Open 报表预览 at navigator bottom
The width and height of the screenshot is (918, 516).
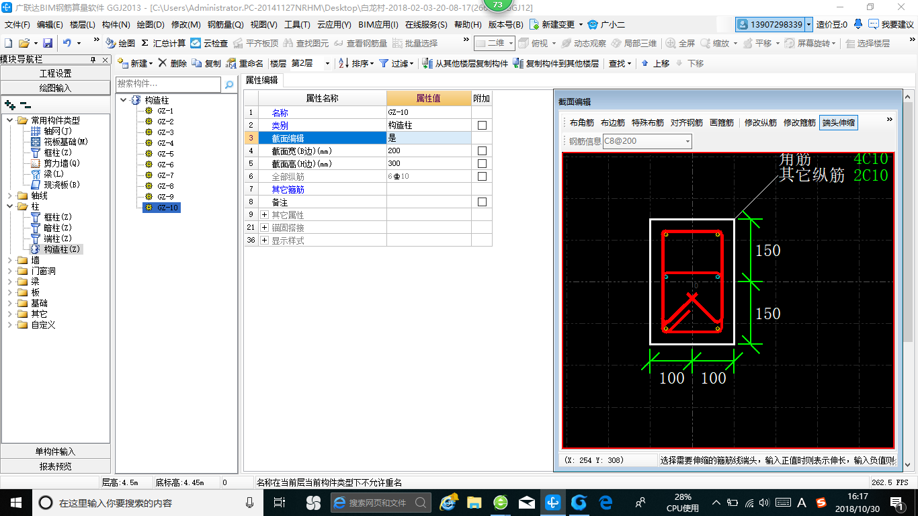point(55,466)
